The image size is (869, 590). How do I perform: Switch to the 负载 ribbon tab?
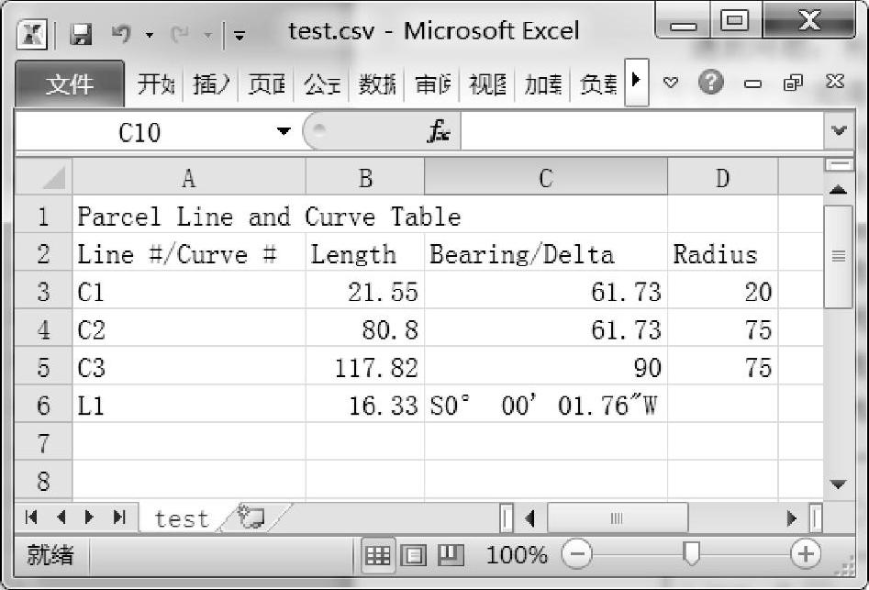coord(597,84)
